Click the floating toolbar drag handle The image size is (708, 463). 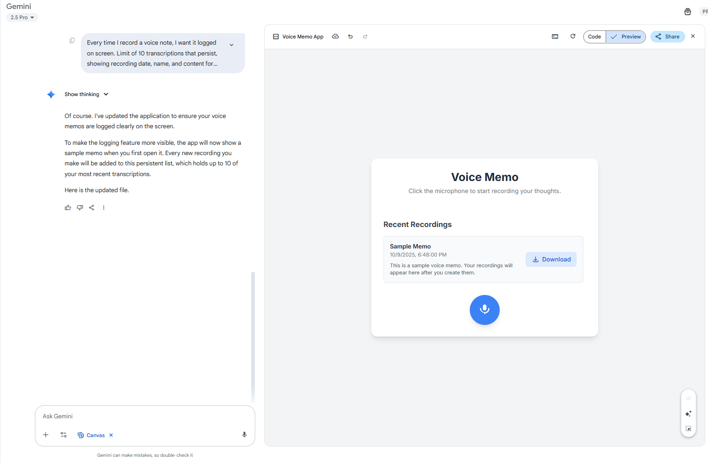click(688, 398)
